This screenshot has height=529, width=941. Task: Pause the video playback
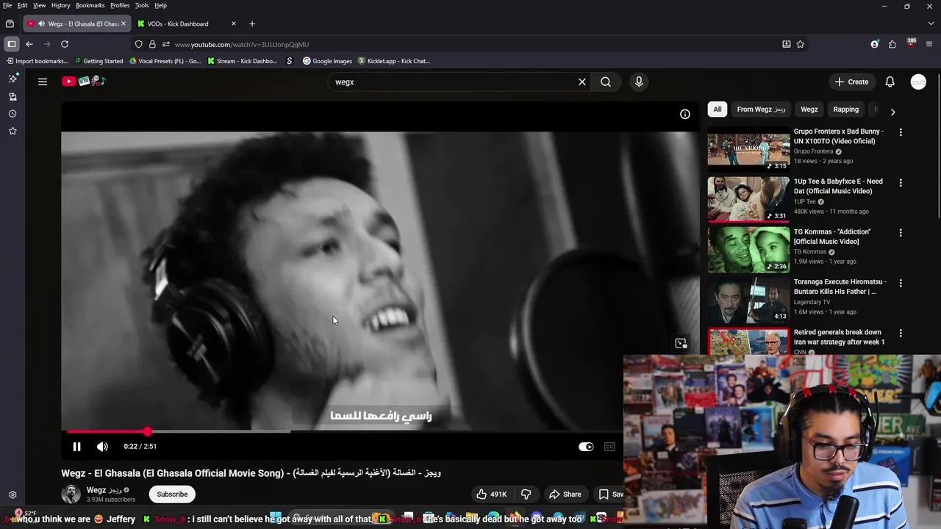pos(76,446)
